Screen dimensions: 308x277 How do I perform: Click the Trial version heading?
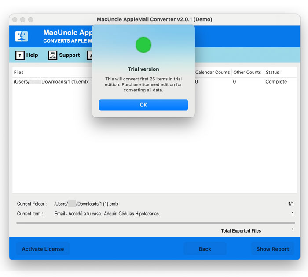tap(143, 69)
